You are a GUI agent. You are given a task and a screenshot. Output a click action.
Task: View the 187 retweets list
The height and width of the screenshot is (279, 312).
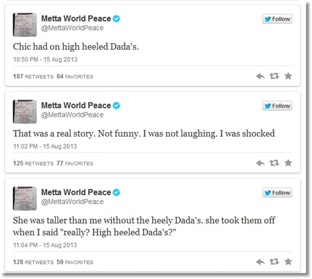(x=33, y=77)
